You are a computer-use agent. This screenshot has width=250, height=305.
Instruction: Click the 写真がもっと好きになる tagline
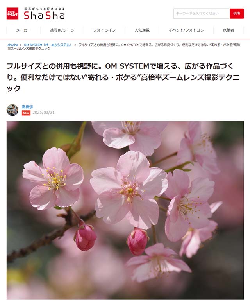(x=45, y=9)
